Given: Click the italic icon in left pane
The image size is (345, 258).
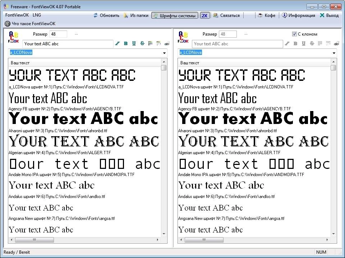Looking at the screenshot, I should click(118, 43).
